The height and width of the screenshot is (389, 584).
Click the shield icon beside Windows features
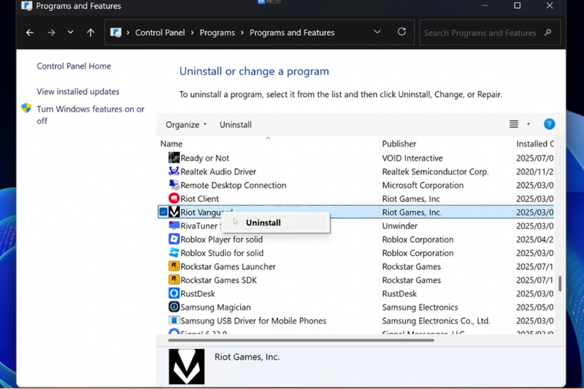(26, 108)
